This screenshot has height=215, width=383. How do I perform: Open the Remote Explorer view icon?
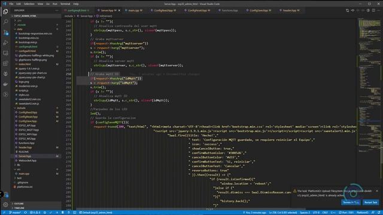pyautogui.click(x=5, y=53)
